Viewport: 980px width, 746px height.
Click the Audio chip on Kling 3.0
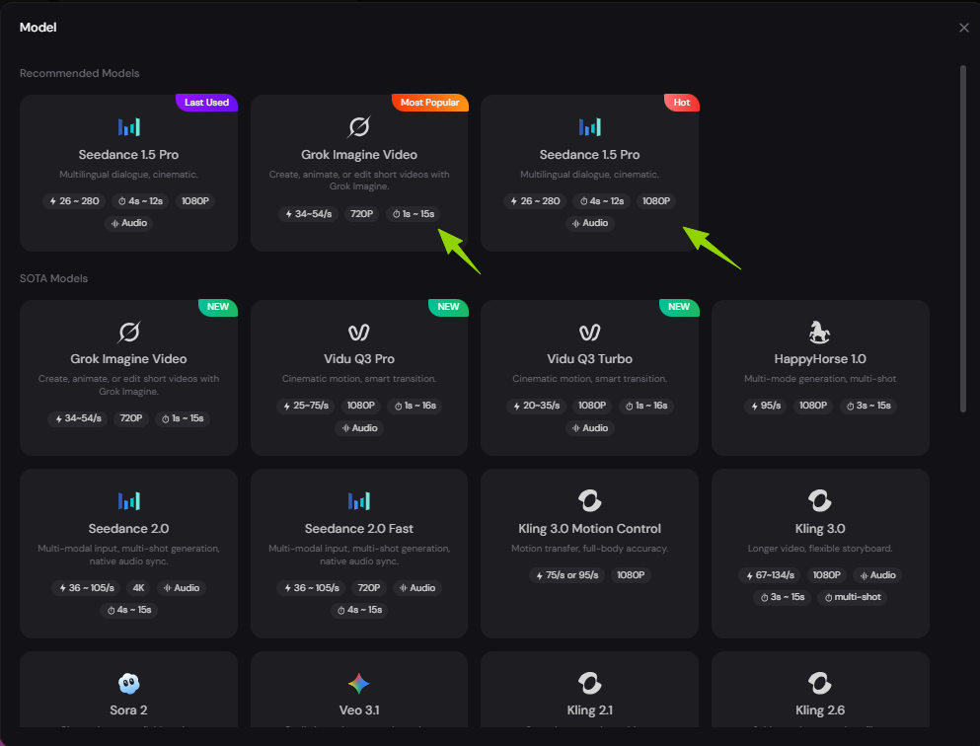coord(877,575)
